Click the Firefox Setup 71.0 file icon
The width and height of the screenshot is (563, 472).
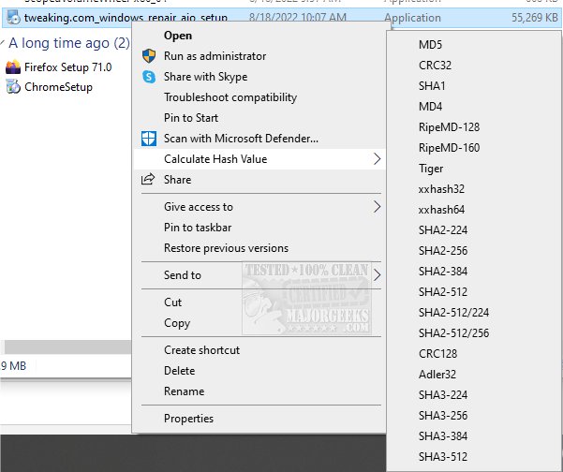tap(13, 67)
